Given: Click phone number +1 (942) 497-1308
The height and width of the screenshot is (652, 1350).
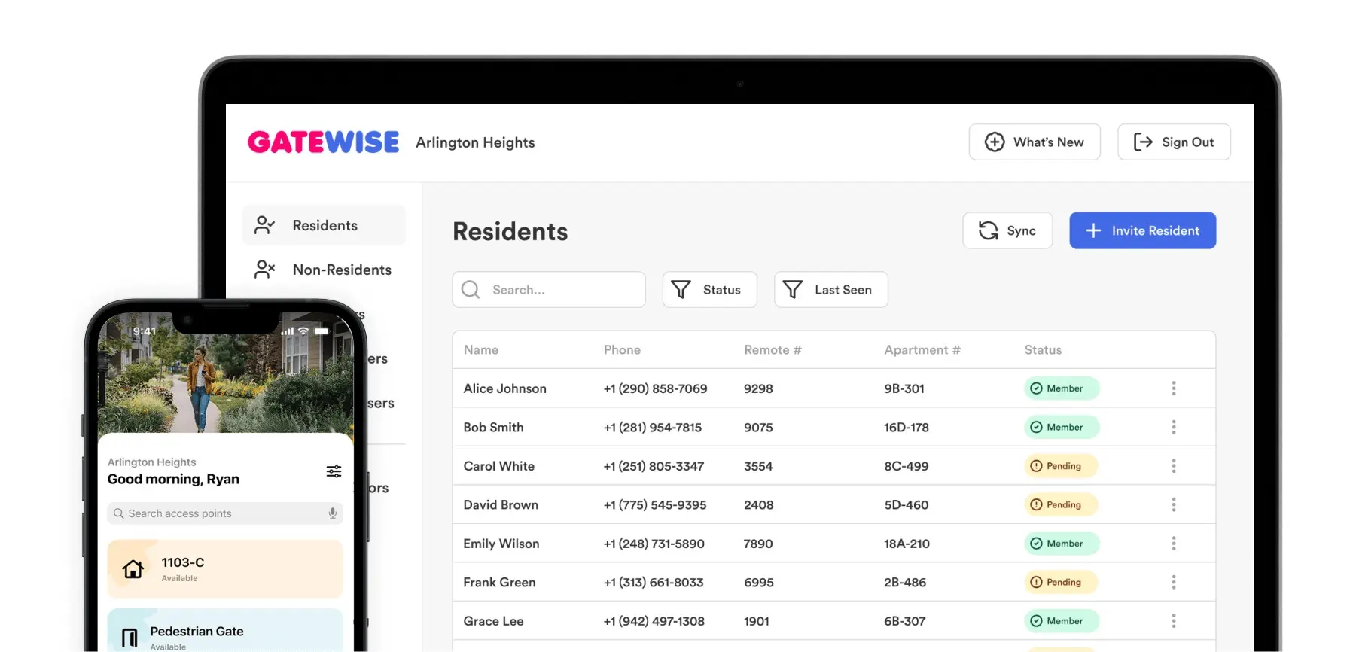Looking at the screenshot, I should [654, 621].
